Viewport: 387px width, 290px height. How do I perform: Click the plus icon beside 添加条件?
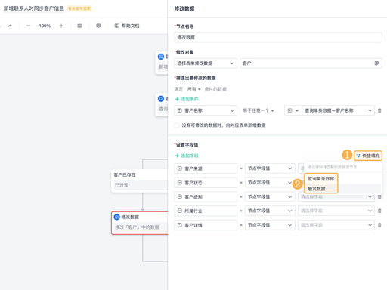177,99
